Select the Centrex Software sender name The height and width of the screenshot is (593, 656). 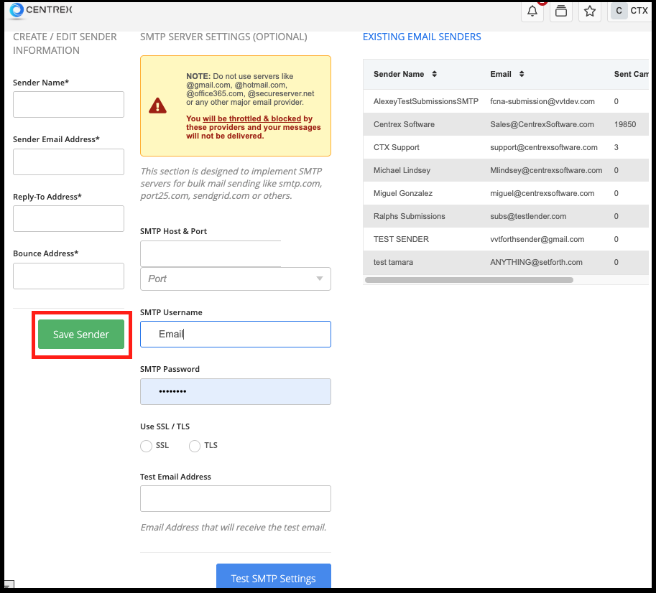point(404,124)
